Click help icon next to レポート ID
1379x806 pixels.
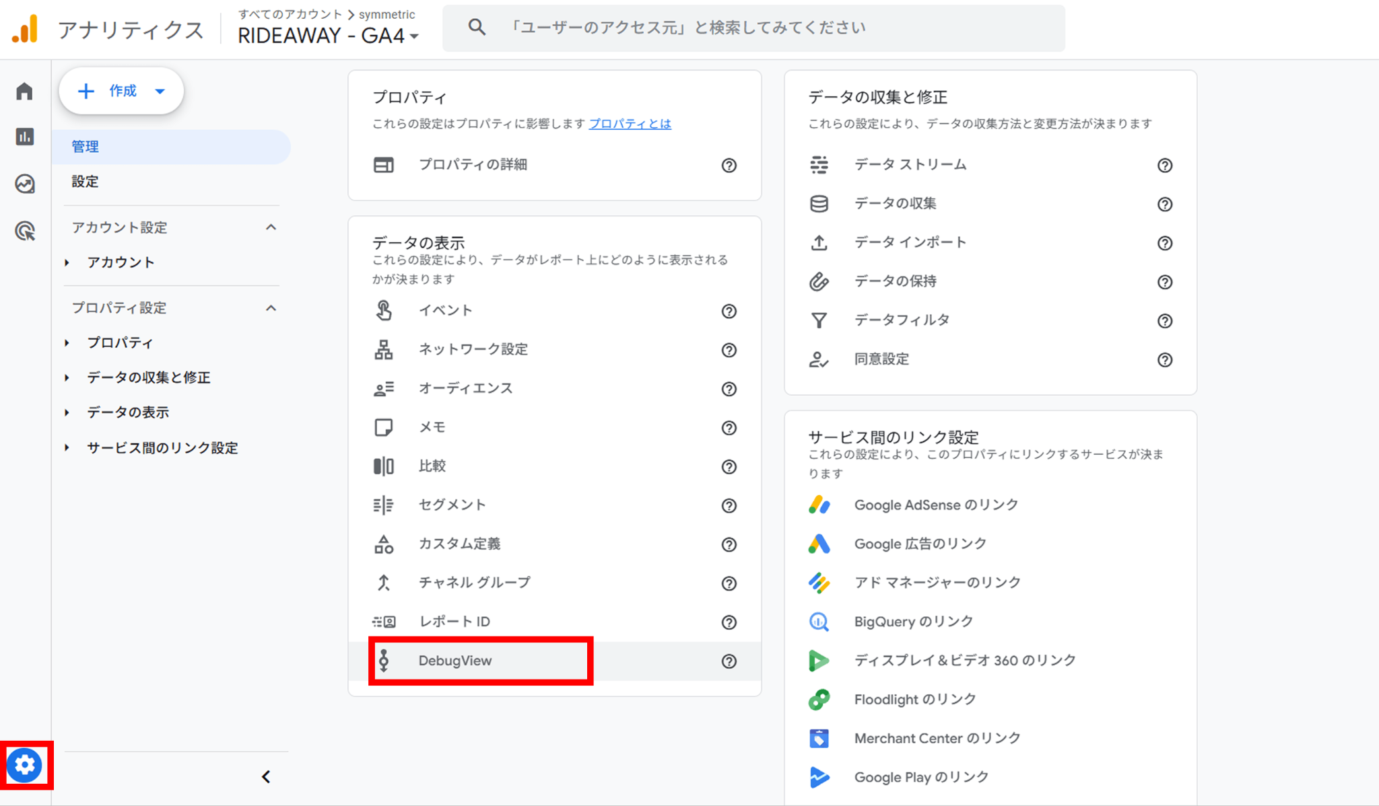click(x=729, y=622)
